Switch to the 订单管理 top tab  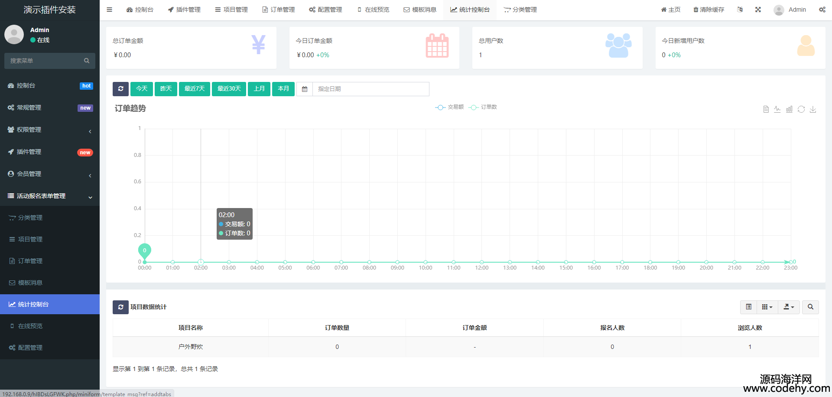(279, 10)
